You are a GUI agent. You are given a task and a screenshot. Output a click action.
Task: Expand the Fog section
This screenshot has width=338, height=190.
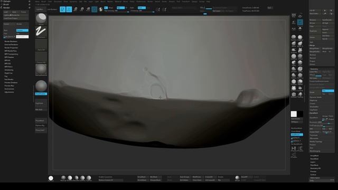click(x=6, y=76)
